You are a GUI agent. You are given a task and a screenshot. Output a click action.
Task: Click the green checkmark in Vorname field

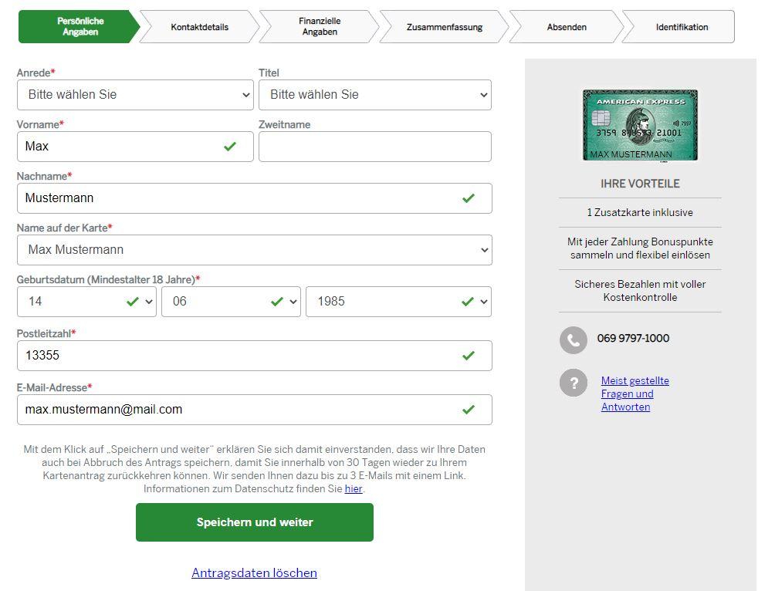[x=230, y=147]
